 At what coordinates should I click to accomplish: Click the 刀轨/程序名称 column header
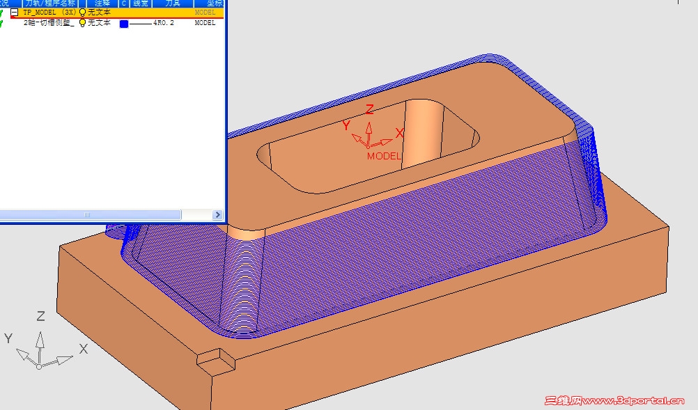click(50, 3)
